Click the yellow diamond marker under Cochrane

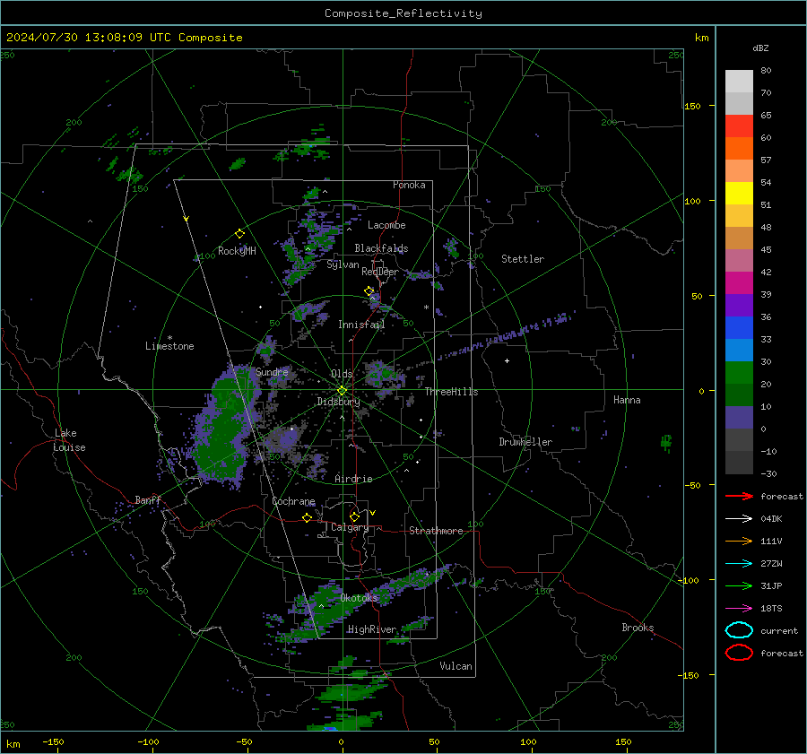pos(308,517)
